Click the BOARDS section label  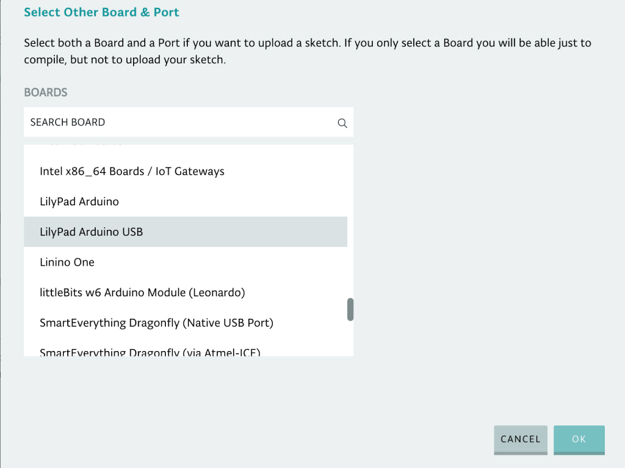(45, 93)
